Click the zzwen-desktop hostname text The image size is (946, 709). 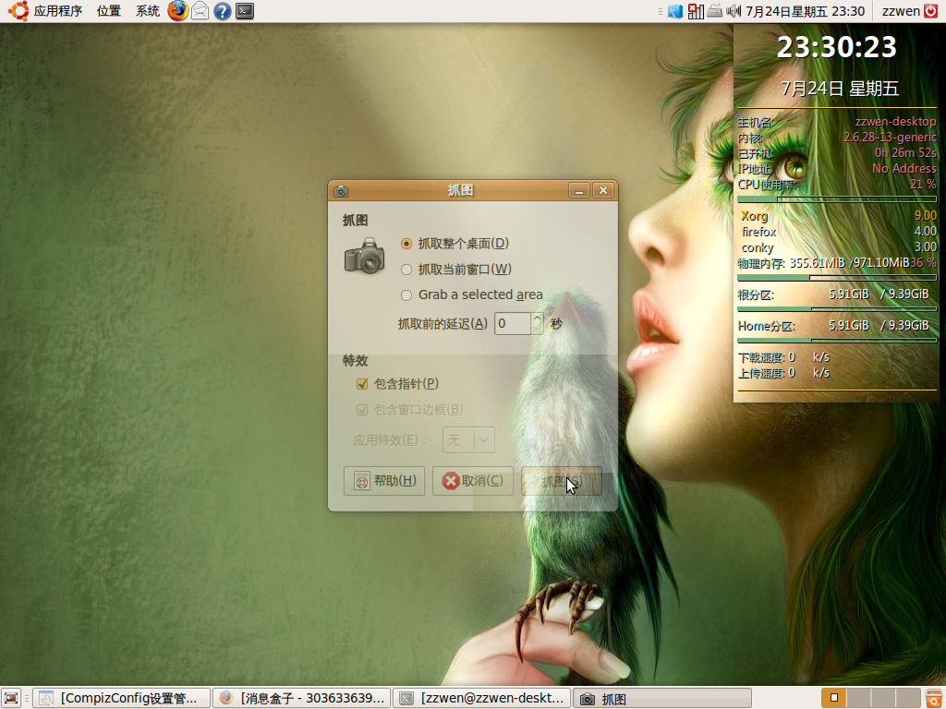[x=896, y=122]
